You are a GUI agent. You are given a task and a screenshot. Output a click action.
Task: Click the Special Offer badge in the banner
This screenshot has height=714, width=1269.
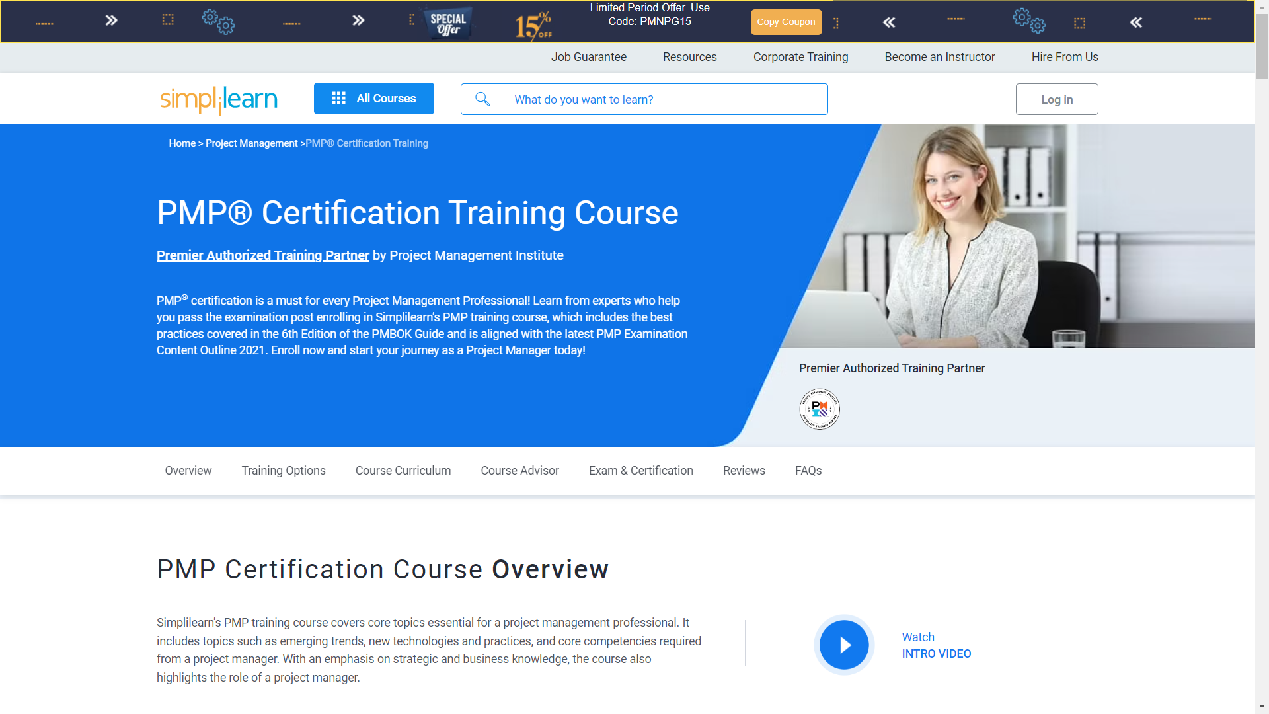tap(447, 21)
